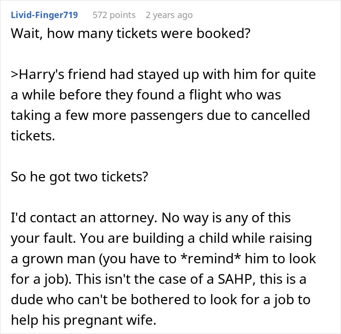Click the quoted line starting '>Harry's friend'
Image resolution: width=341 pixels, height=334 pixels.
(163, 75)
